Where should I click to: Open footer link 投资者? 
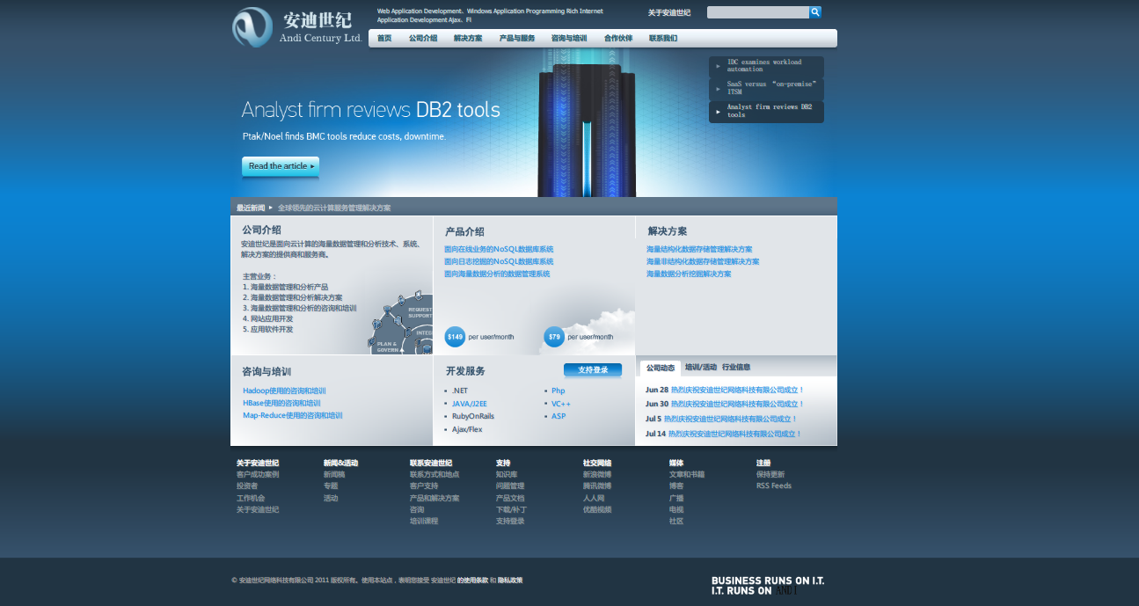[x=247, y=486]
